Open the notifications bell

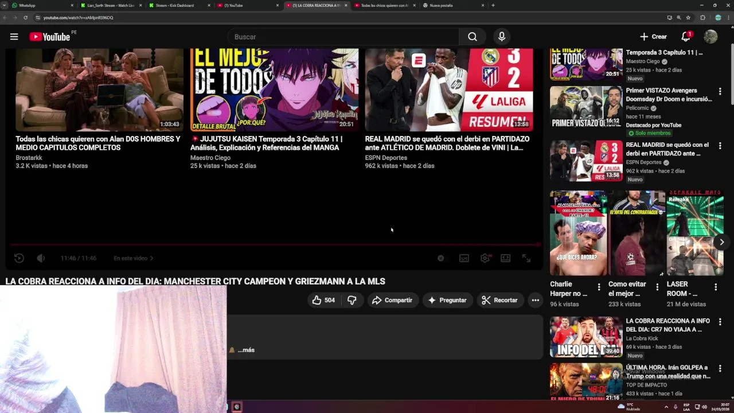[686, 37]
